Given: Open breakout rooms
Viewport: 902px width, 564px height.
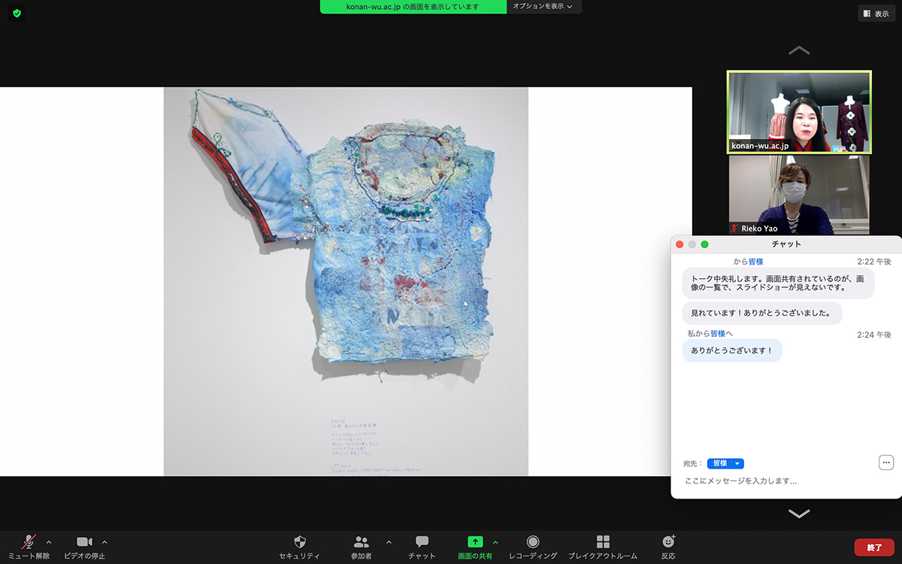Looking at the screenshot, I should (602, 546).
